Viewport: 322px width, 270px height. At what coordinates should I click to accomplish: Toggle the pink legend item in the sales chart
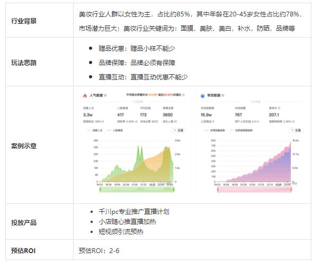point(214,130)
